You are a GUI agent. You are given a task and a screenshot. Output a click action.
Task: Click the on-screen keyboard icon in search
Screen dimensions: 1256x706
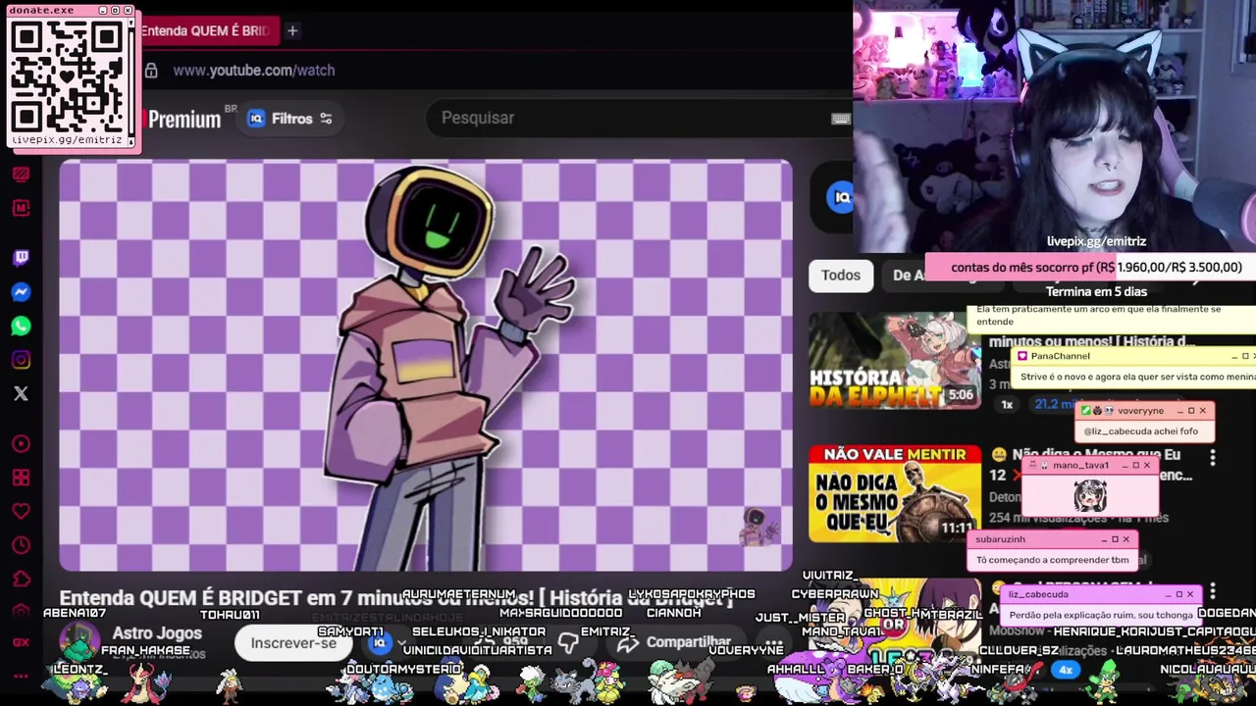(x=840, y=119)
